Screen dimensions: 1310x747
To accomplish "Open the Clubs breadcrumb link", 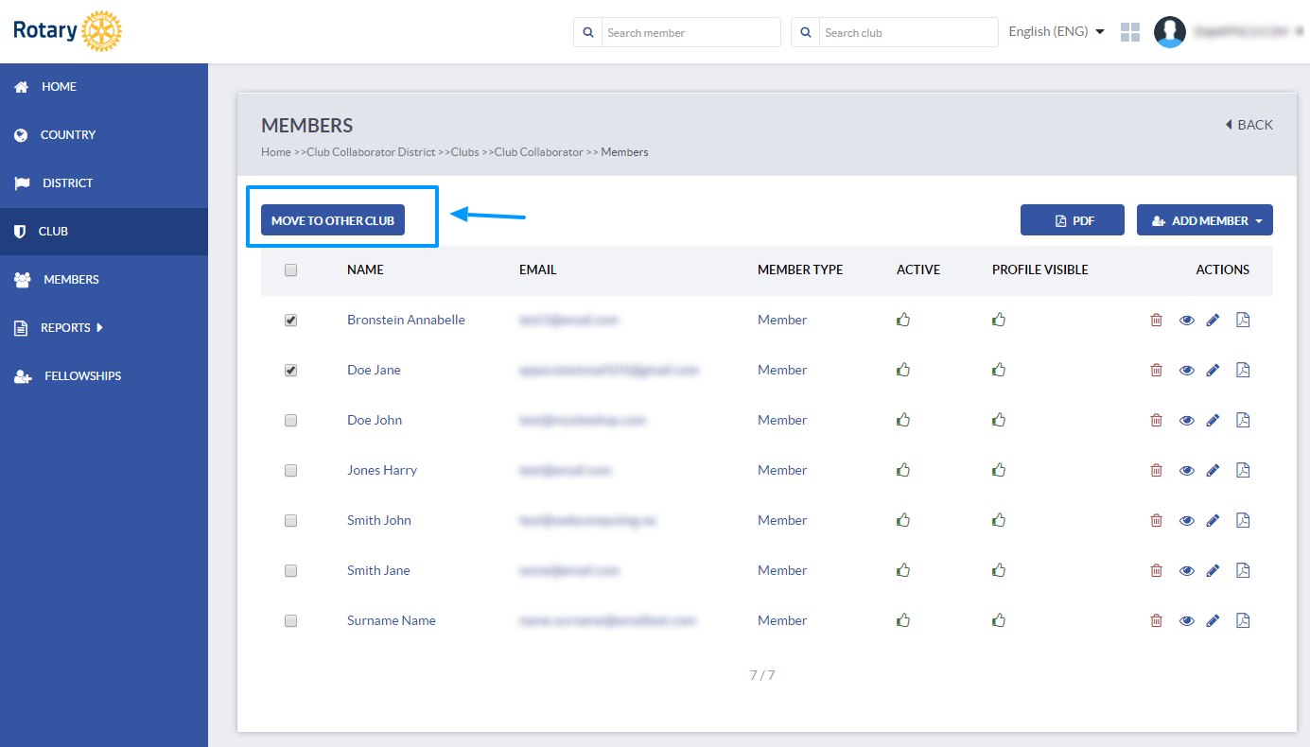I will tap(464, 152).
